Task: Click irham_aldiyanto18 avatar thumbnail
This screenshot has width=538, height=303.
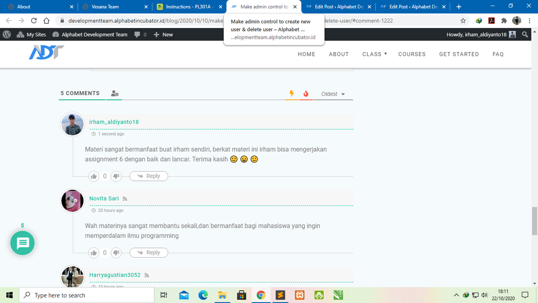Action: point(73,125)
